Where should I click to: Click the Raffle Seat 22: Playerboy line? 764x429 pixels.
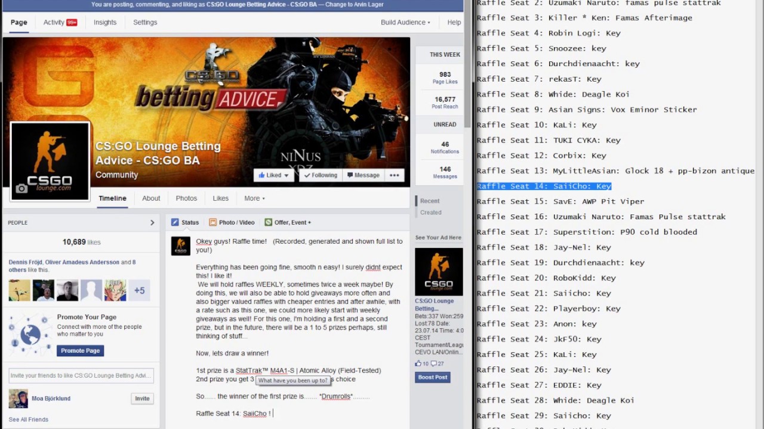point(549,309)
